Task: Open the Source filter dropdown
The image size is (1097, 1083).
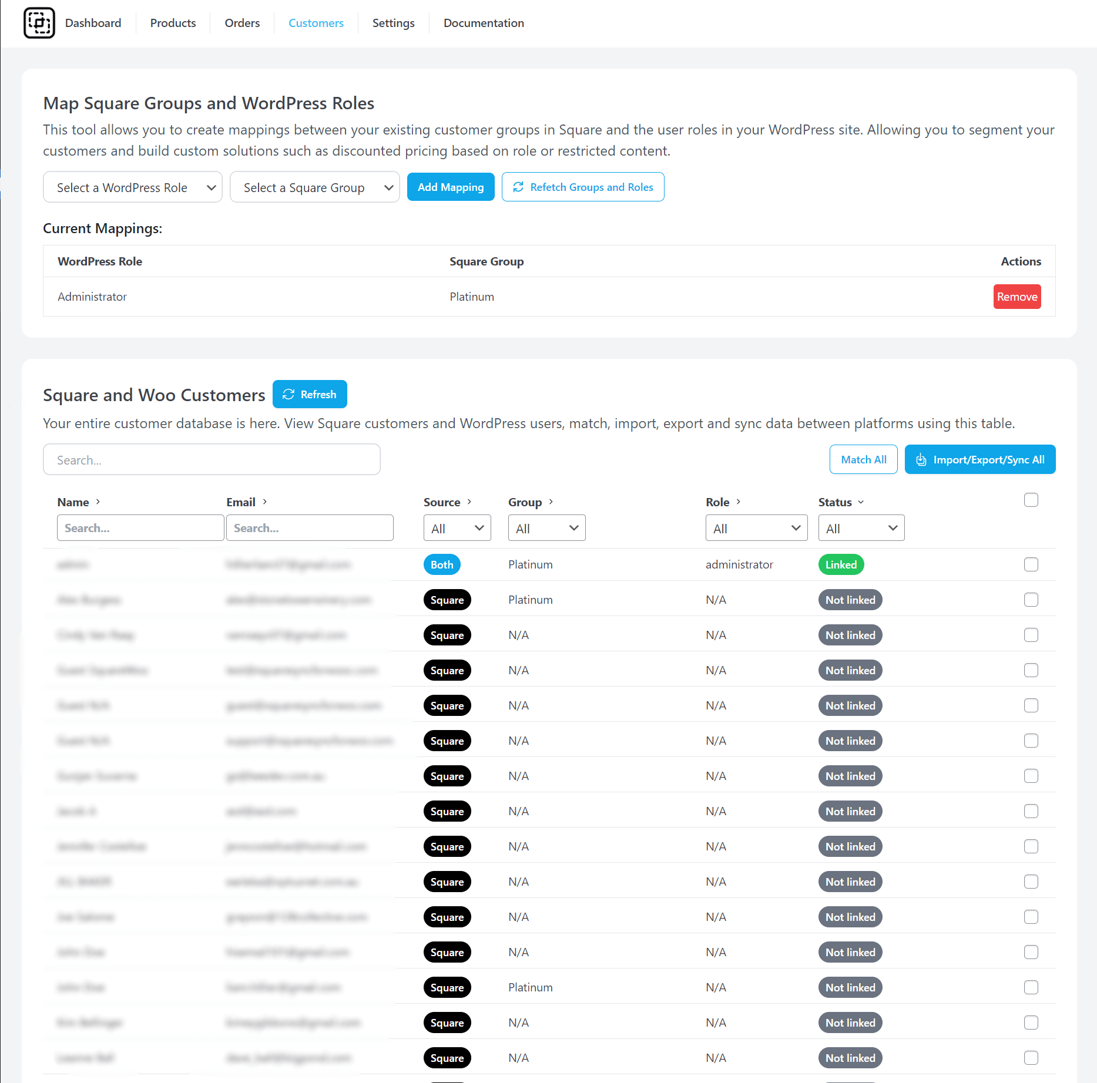Action: [x=457, y=528]
